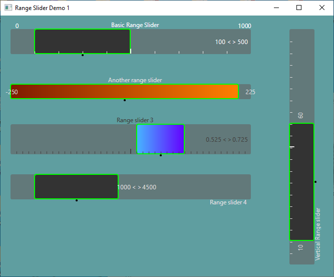The width and height of the screenshot is (334, 277).
Task: Click the black dot marker under Basic Range Slider
Action: click(83, 55)
